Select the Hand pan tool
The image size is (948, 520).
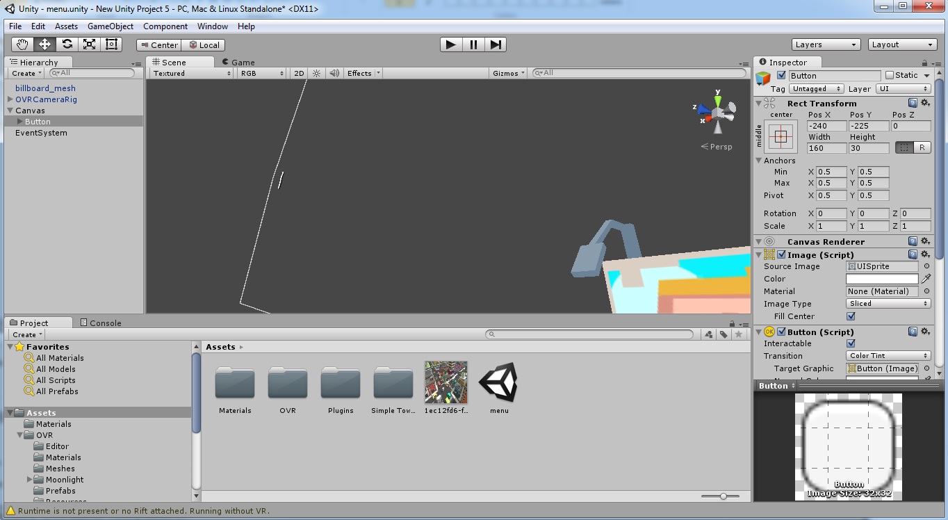(x=21, y=44)
